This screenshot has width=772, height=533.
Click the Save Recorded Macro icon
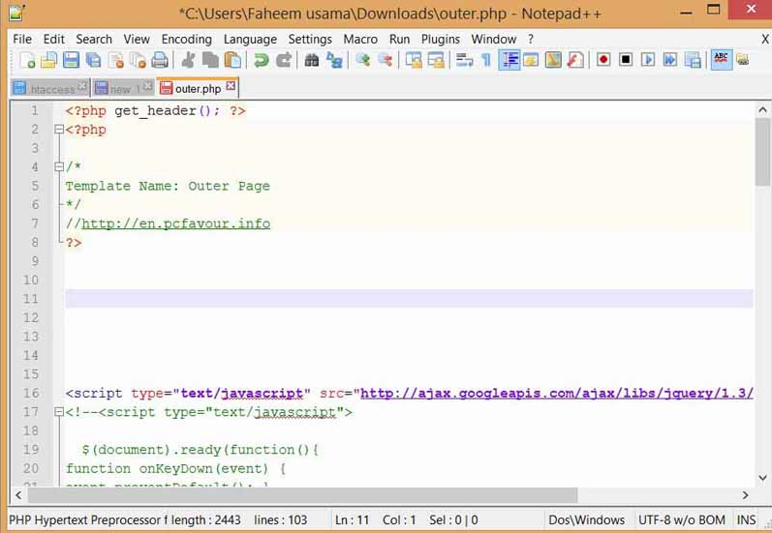coord(693,60)
